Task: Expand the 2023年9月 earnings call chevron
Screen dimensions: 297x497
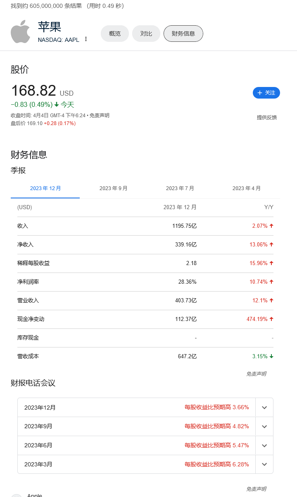Action: click(264, 427)
